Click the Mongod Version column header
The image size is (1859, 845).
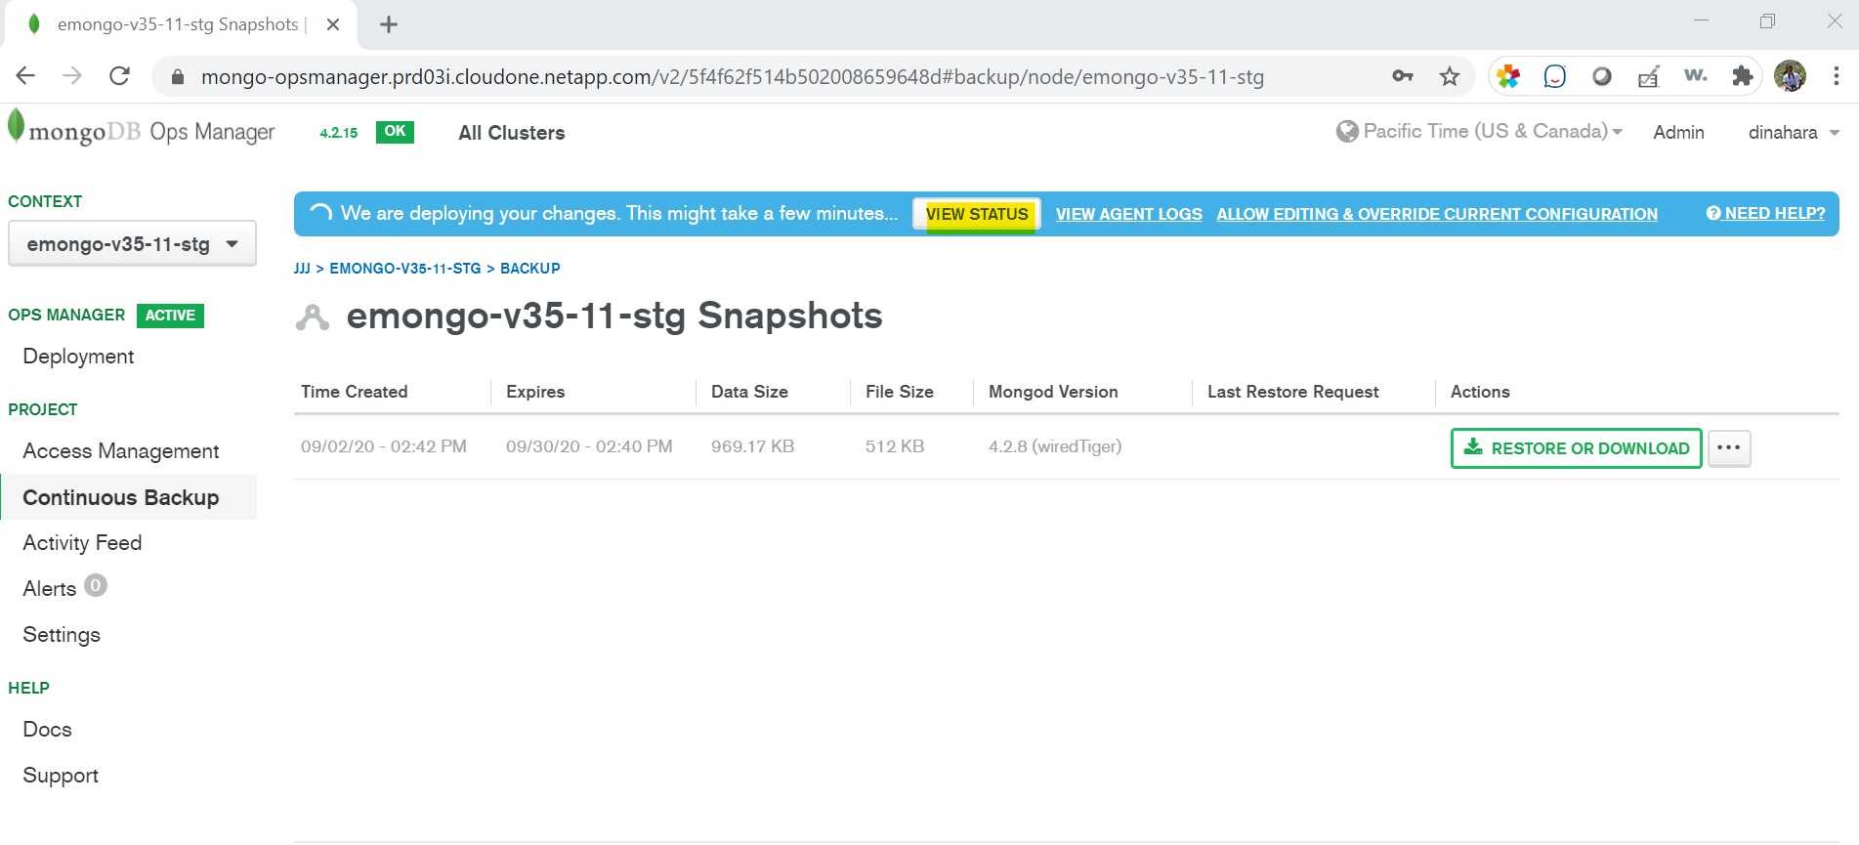pos(1053,392)
